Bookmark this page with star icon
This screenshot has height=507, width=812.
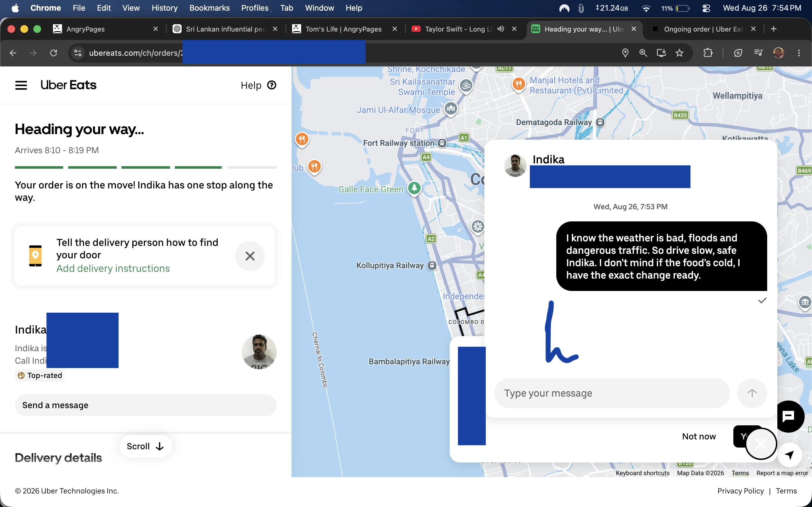click(679, 53)
